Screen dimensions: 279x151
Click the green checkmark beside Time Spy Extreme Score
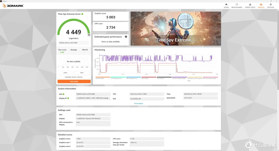point(82,14)
